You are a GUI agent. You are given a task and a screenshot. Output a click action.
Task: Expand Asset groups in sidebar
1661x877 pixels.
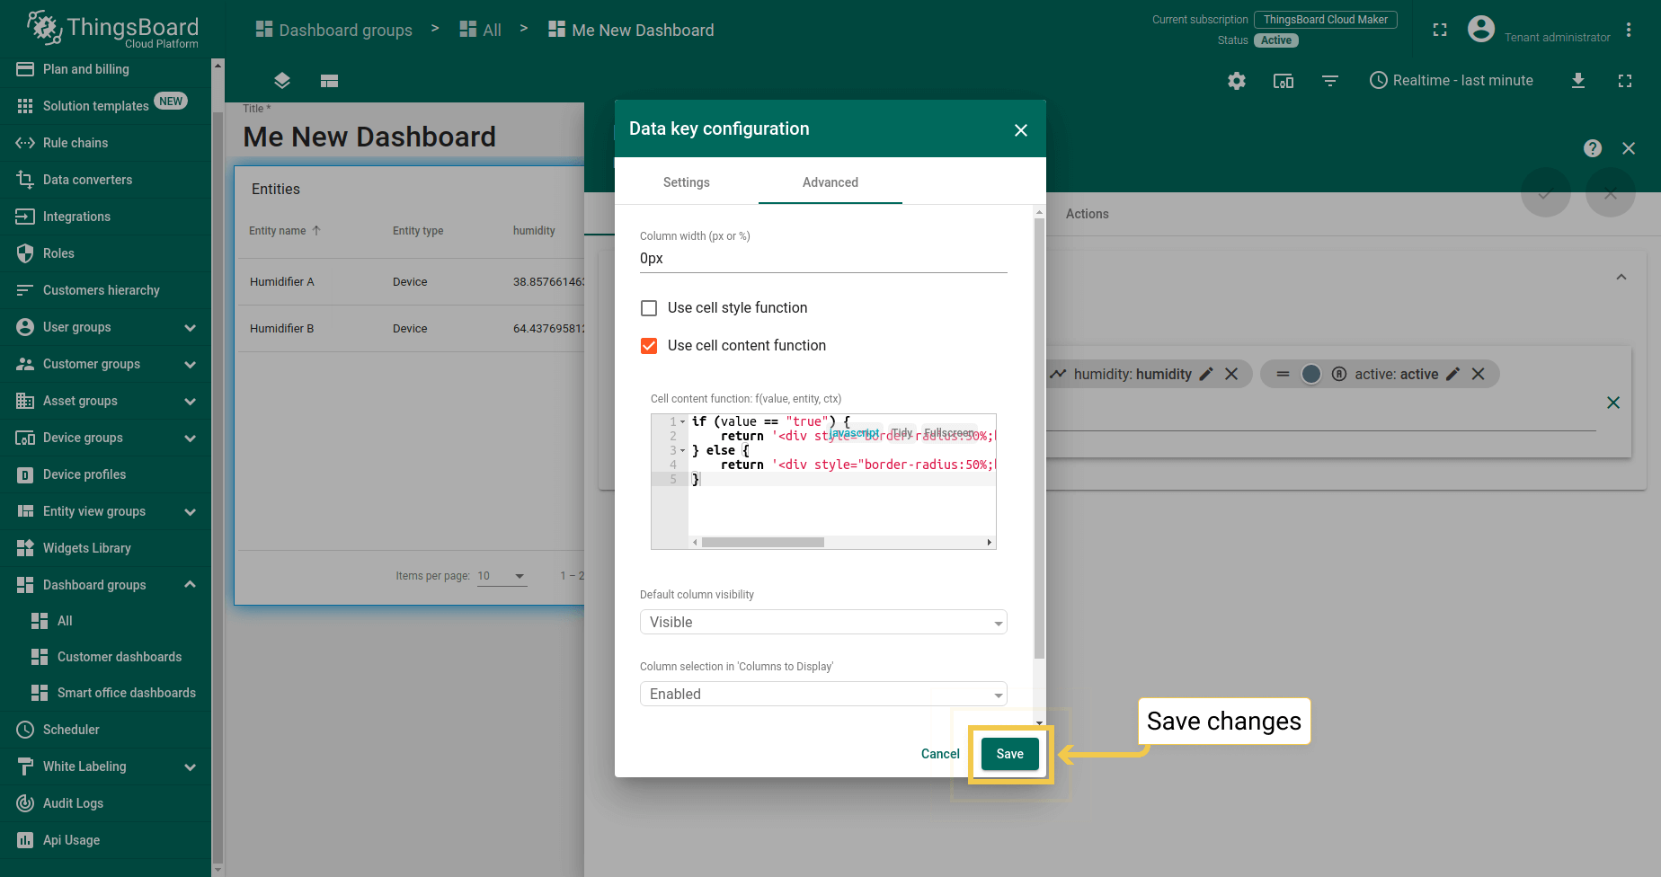[190, 401]
